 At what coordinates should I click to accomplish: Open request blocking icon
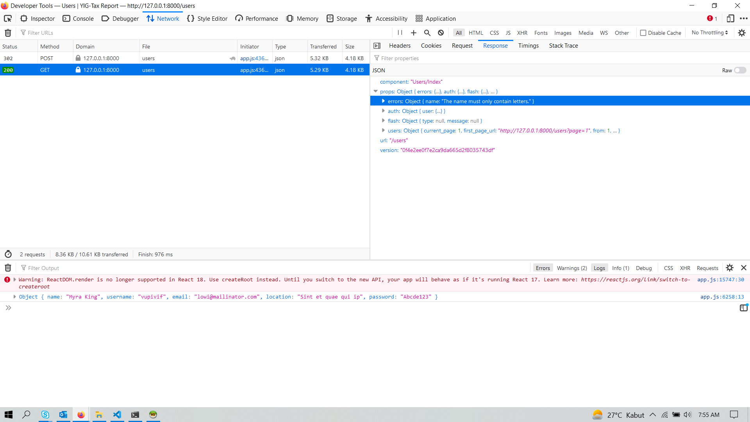[441, 33]
